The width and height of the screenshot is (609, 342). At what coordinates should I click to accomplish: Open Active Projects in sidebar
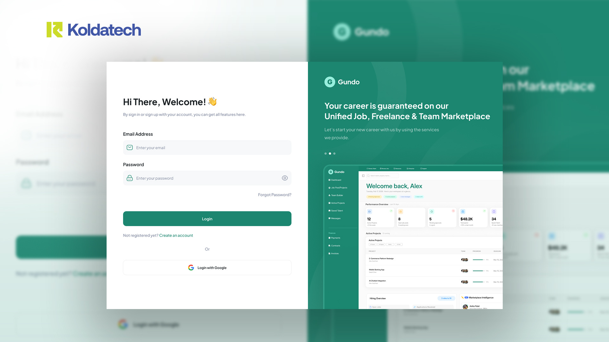coord(337,203)
